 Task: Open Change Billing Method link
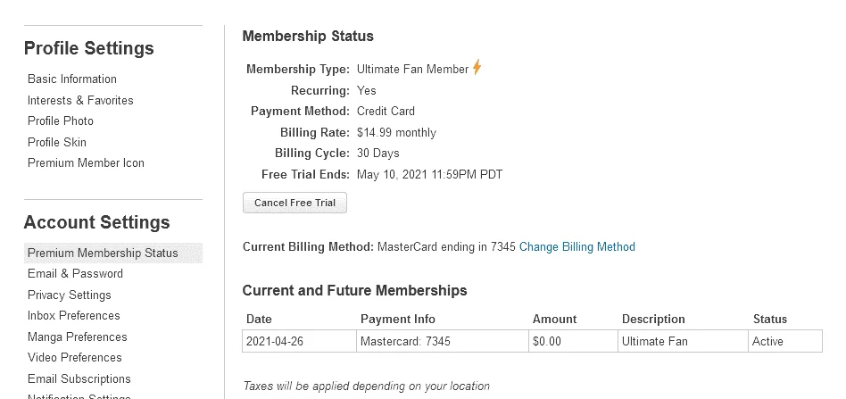(x=576, y=247)
